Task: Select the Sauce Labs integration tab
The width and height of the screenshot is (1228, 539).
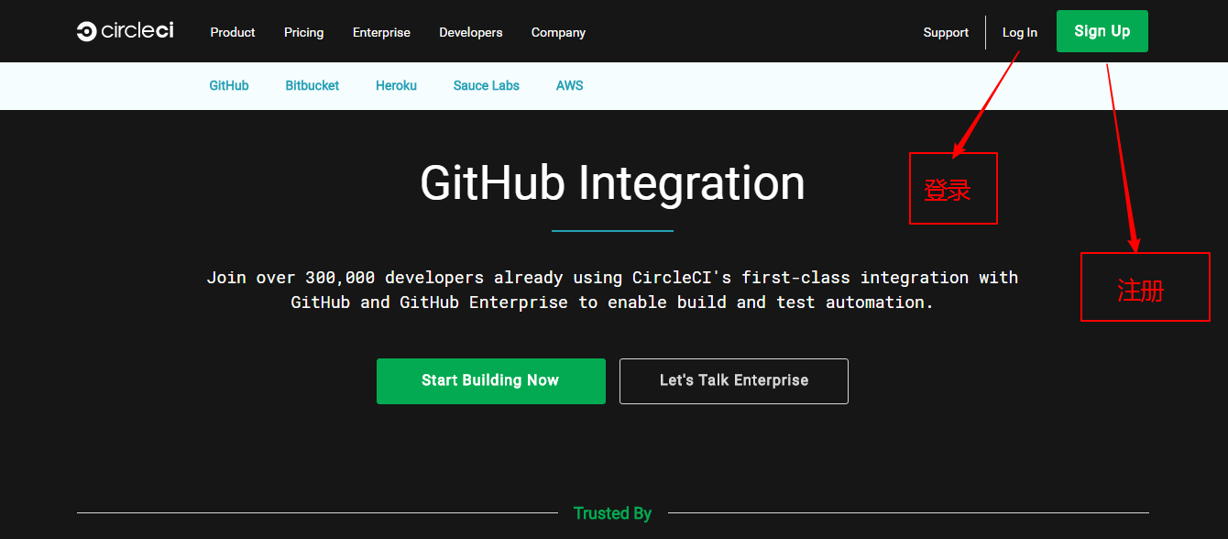Action: tap(487, 85)
